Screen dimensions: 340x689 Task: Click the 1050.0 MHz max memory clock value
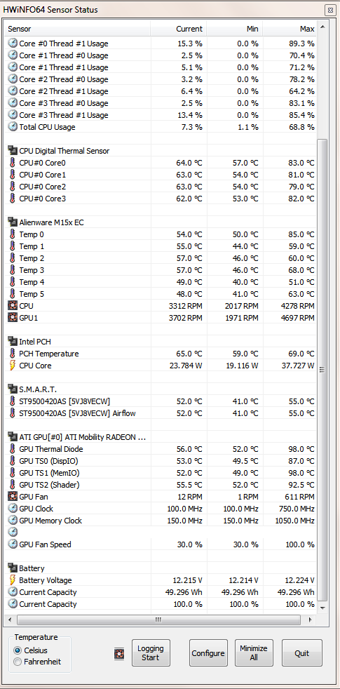point(294,521)
